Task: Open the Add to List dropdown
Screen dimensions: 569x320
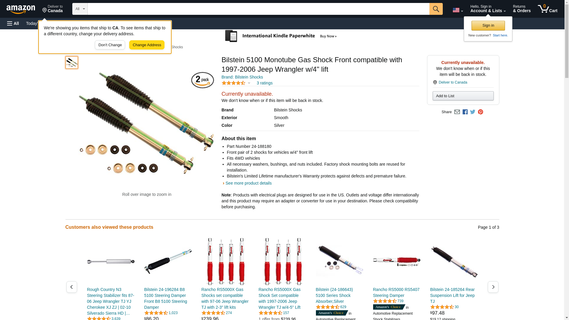Action: pyautogui.click(x=463, y=96)
